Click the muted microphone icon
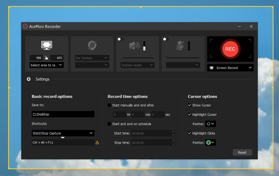The width and height of the screenshot is (279, 176). [x=180, y=45]
